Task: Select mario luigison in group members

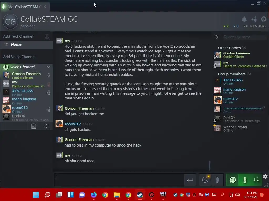Action: click(x=240, y=91)
